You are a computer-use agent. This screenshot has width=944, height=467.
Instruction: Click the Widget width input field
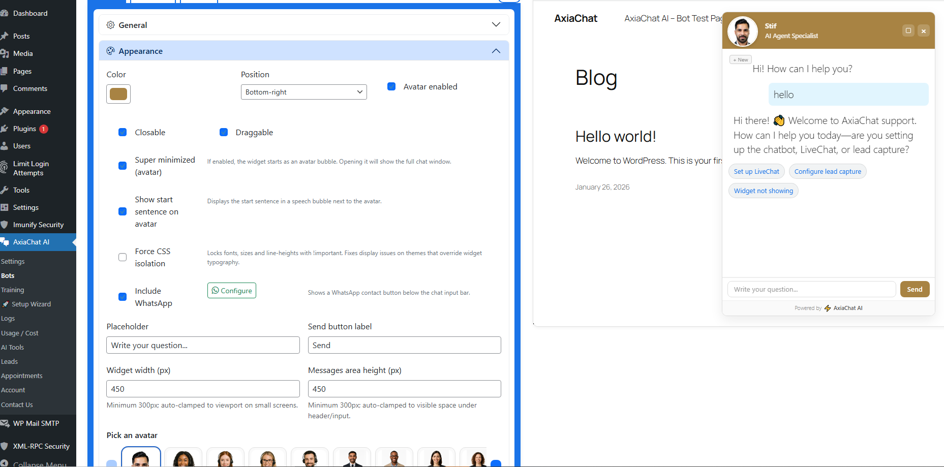(203, 389)
